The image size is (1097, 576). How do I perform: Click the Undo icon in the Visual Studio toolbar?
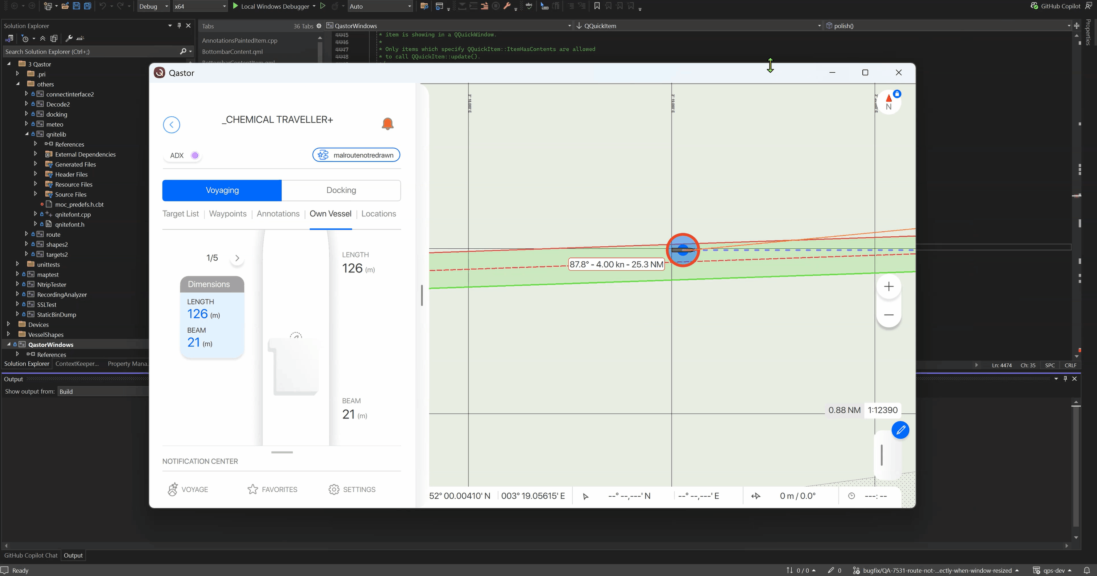coord(102,6)
